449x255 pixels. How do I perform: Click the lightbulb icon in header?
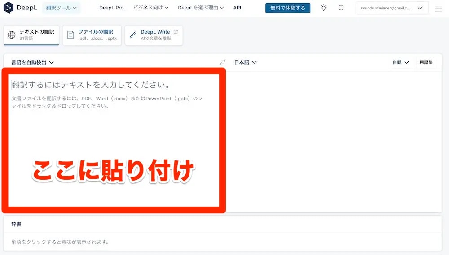(x=323, y=8)
